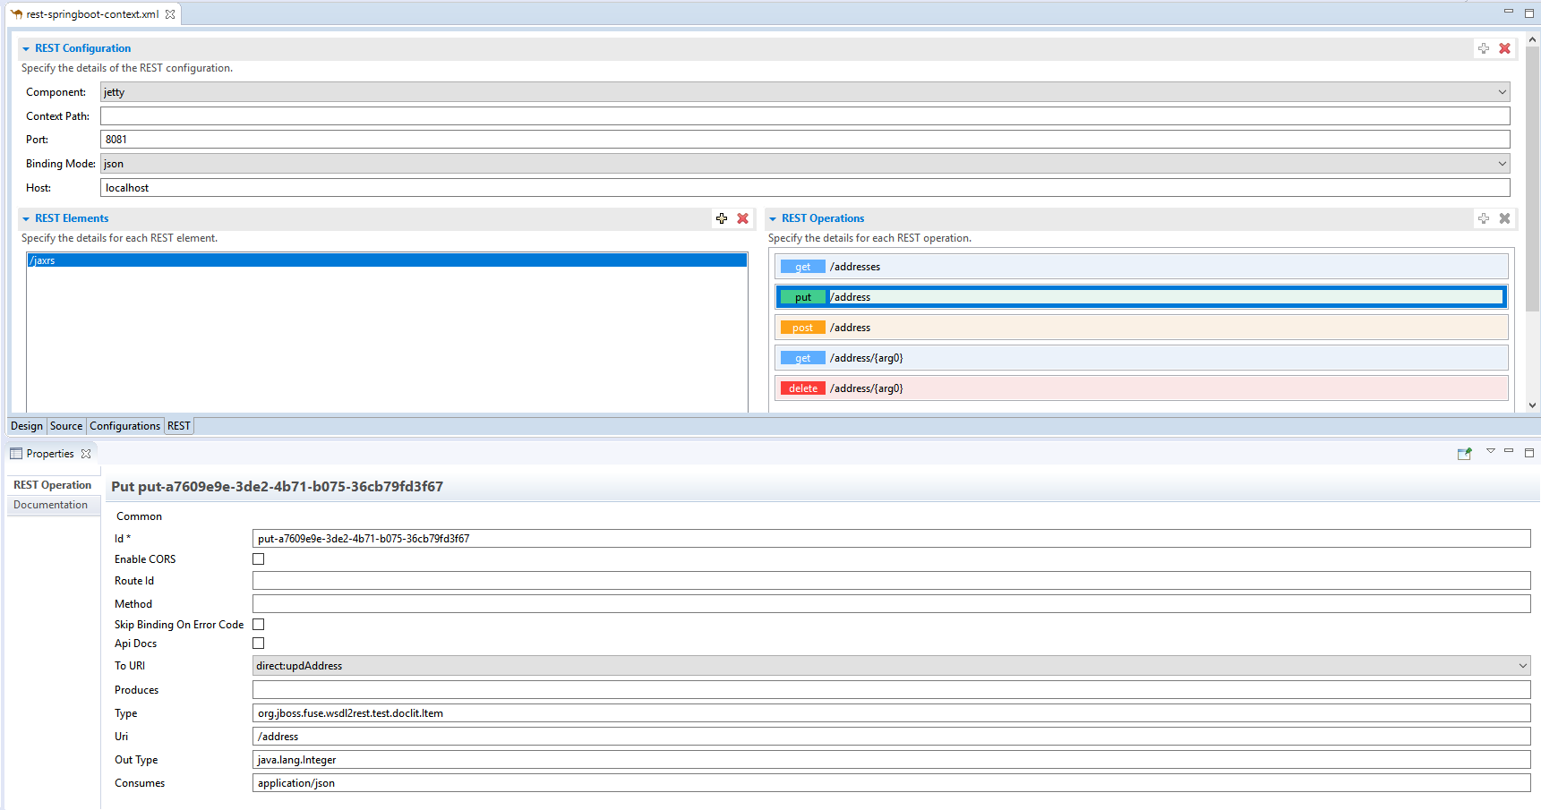Click add icon in REST Configuration header
This screenshot has width=1541, height=810.
coord(1484,48)
